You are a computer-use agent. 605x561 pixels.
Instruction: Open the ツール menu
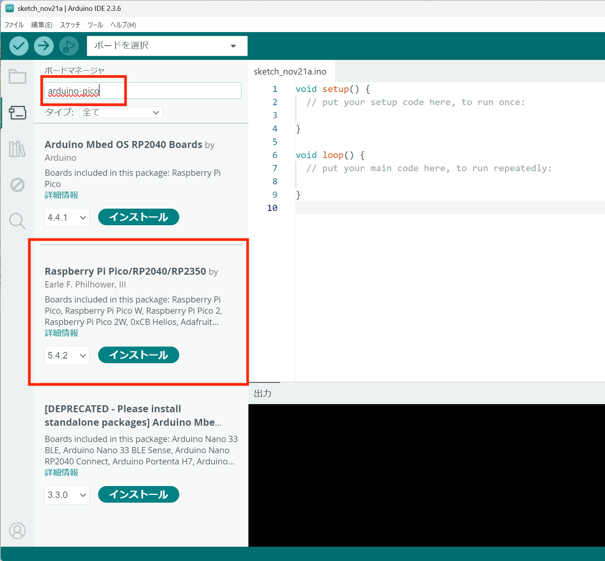95,25
